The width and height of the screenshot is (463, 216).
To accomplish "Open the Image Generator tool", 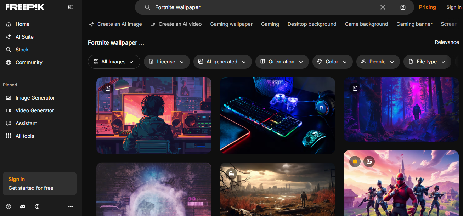I will click(35, 98).
